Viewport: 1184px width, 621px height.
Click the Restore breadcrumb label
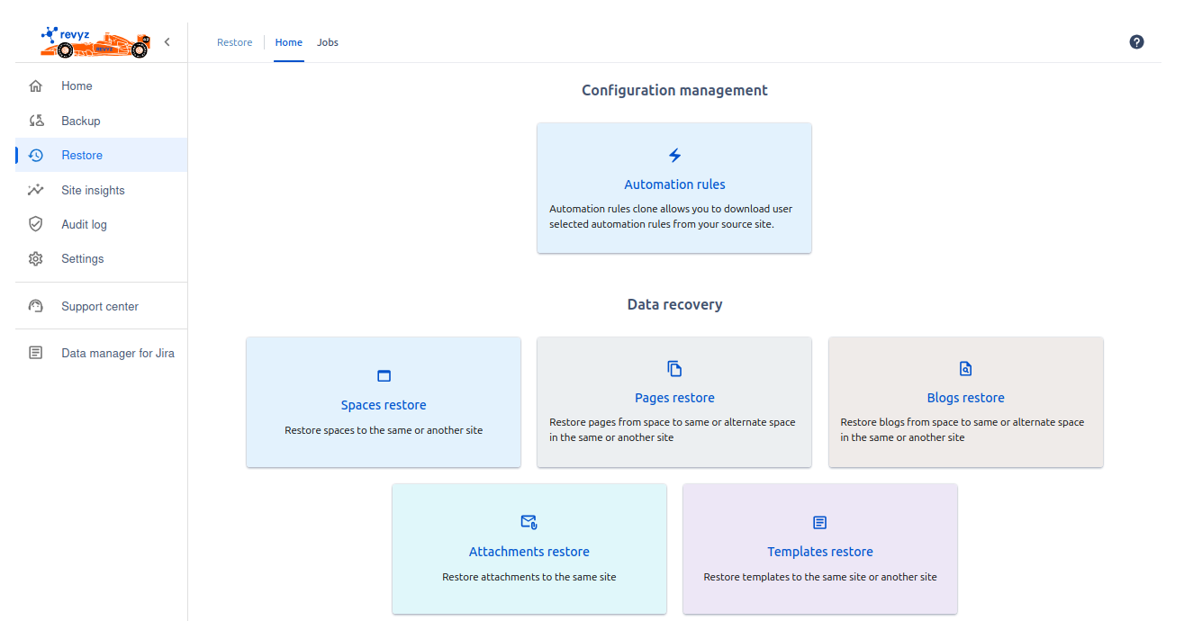pyautogui.click(x=234, y=42)
